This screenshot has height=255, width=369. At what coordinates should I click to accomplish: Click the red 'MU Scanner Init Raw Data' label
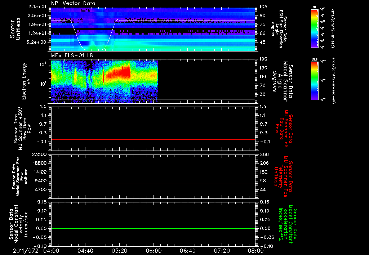284,129
